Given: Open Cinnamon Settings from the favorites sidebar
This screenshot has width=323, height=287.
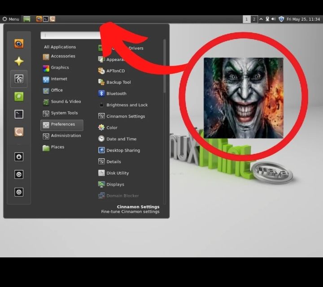Looking at the screenshot, I should (x=19, y=79).
